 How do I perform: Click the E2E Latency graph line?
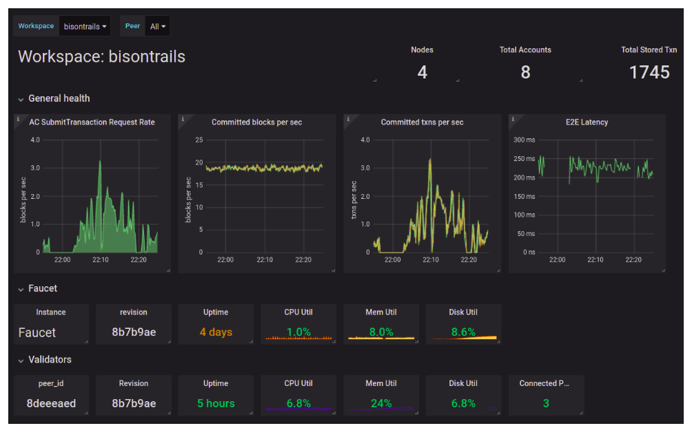(x=596, y=167)
